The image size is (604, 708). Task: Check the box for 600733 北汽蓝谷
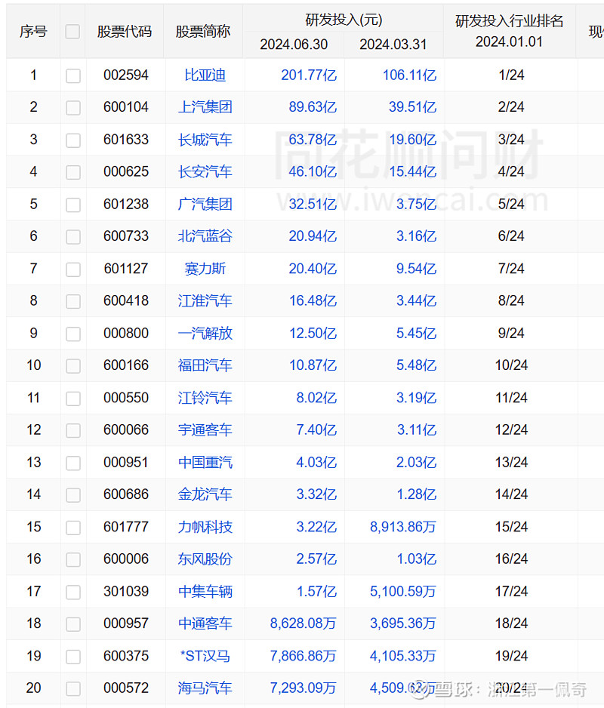(x=73, y=236)
